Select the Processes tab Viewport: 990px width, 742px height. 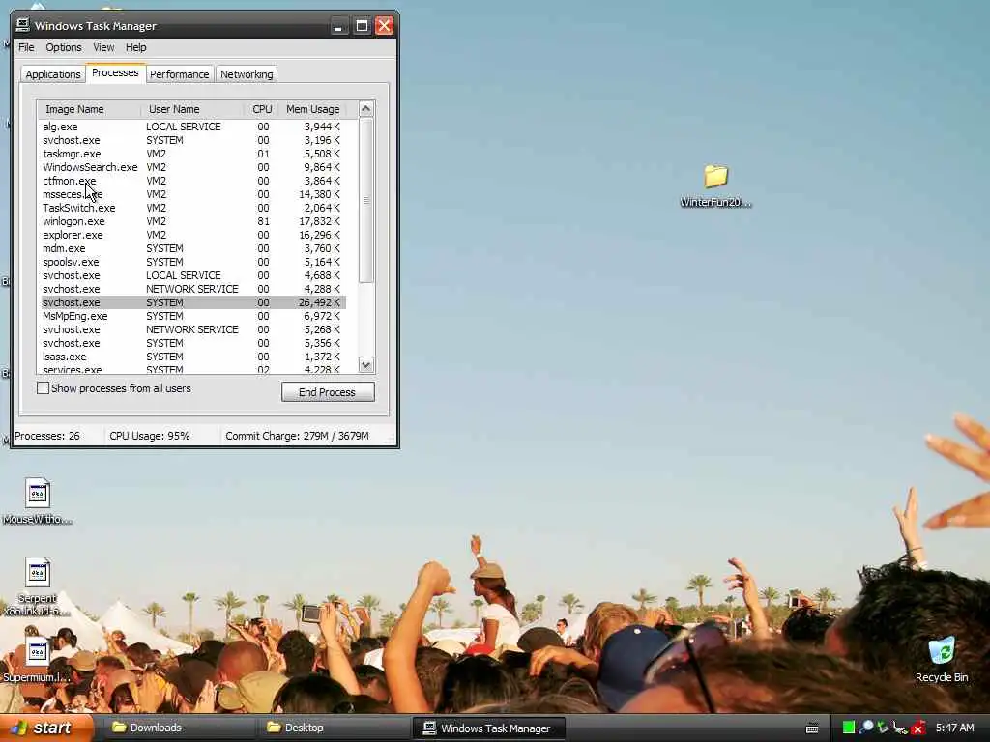pyautogui.click(x=115, y=72)
